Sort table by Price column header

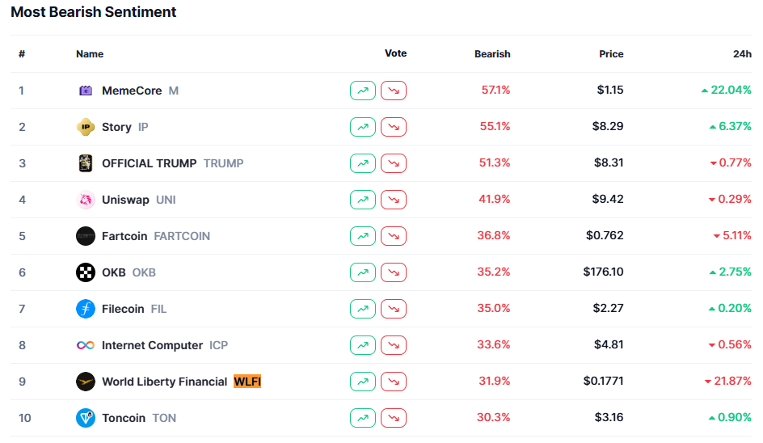[x=611, y=54]
